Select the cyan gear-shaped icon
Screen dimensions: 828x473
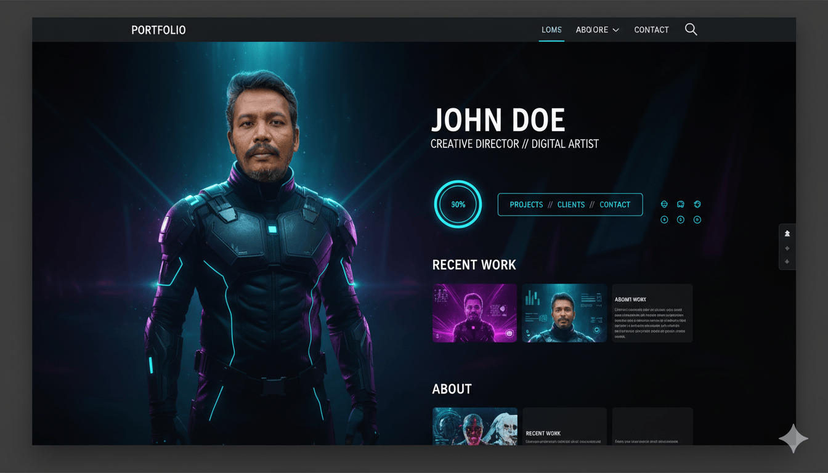point(697,204)
